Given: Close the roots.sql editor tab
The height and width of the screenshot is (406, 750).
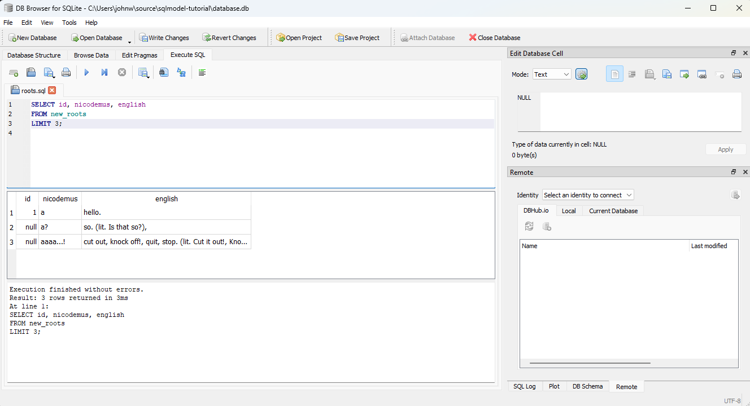Looking at the screenshot, I should point(52,90).
